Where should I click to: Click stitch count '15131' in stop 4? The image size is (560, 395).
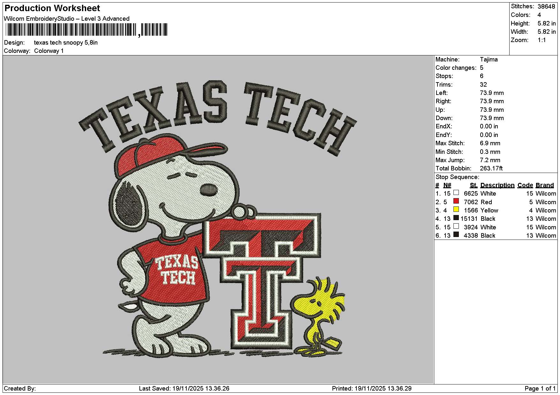(469, 219)
